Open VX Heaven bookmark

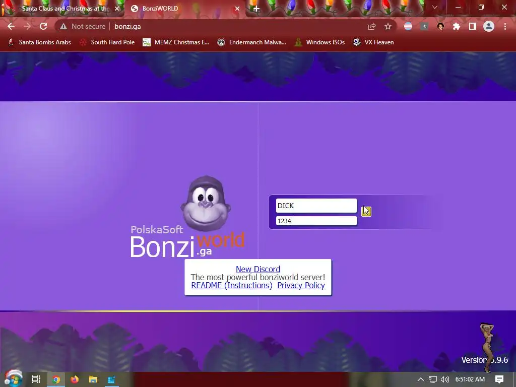point(373,42)
